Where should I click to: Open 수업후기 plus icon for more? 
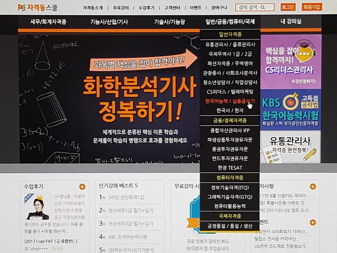coord(82,187)
